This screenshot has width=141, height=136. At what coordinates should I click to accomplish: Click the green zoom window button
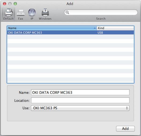pyautogui.click(x=15, y=4)
